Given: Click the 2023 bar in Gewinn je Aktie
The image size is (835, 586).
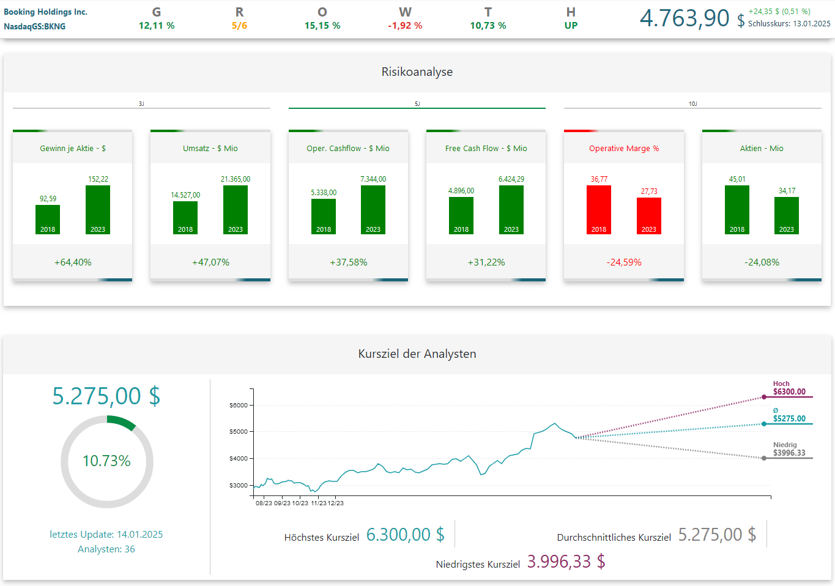Looking at the screenshot, I should click(98, 210).
